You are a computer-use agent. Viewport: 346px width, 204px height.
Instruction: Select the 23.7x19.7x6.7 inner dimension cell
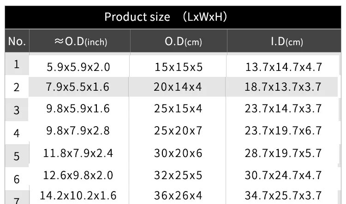283,131
